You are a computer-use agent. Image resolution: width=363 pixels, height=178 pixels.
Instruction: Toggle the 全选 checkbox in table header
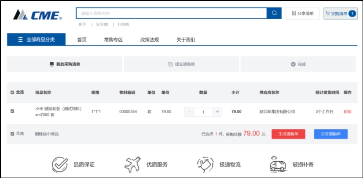(12, 93)
